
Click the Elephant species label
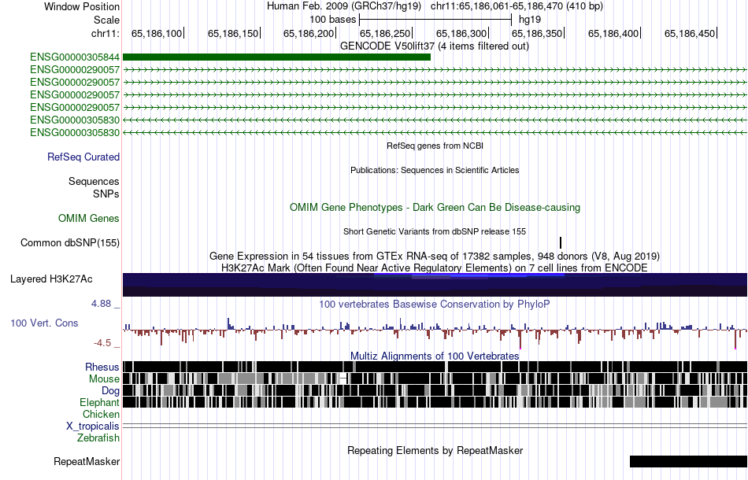tap(99, 403)
